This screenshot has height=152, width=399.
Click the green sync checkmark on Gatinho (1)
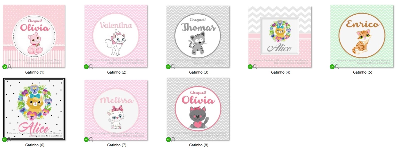[5, 67]
